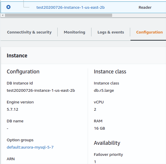166x164 pixels.
Task: Switch to the Connectivity & security tab
Action: (x=29, y=32)
